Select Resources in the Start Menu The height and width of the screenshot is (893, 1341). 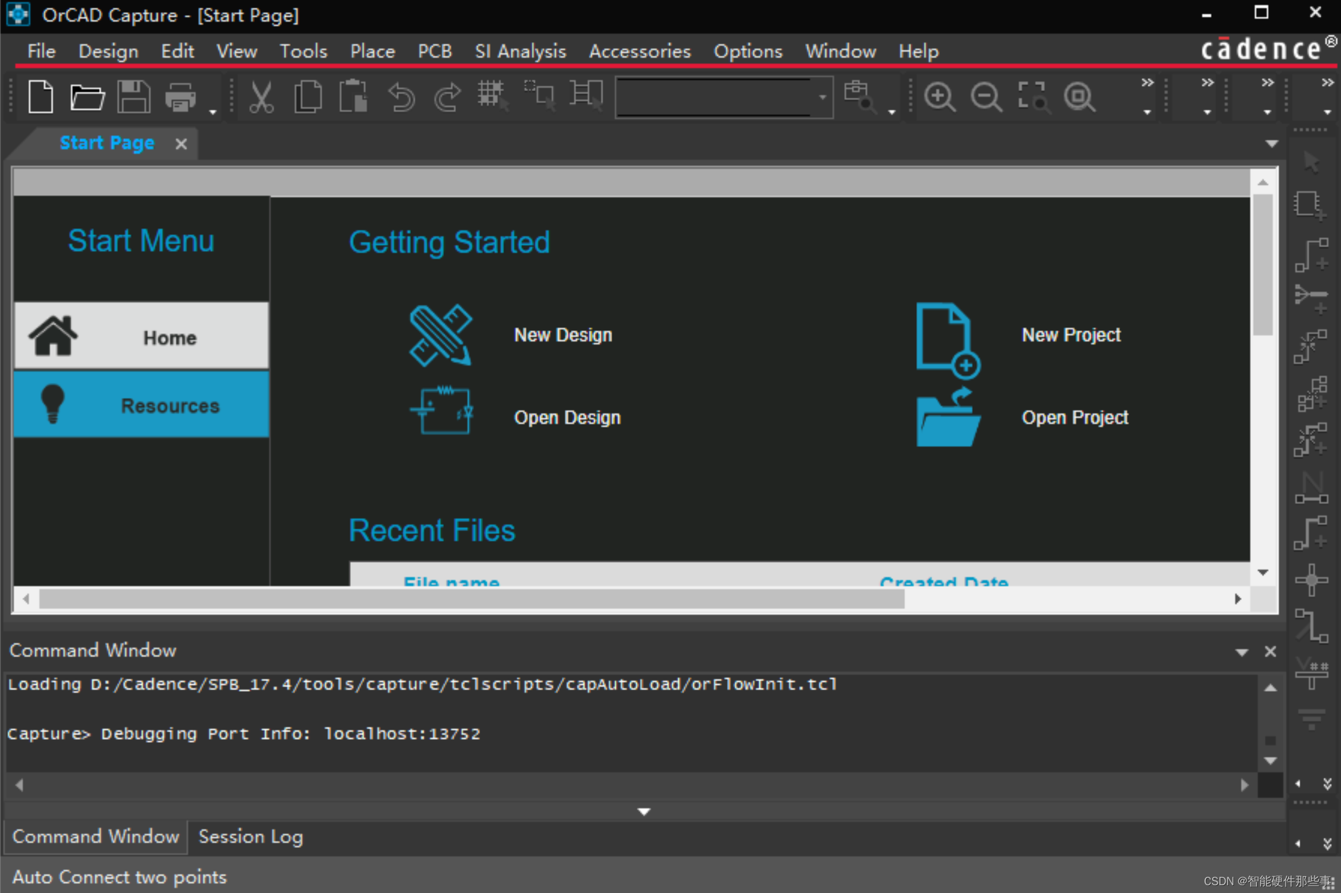coord(141,405)
